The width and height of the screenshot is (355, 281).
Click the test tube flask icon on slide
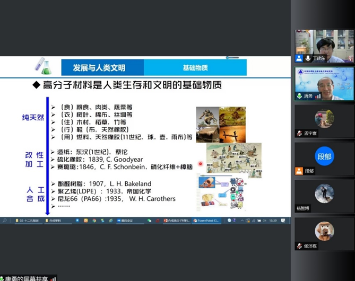tap(42, 67)
